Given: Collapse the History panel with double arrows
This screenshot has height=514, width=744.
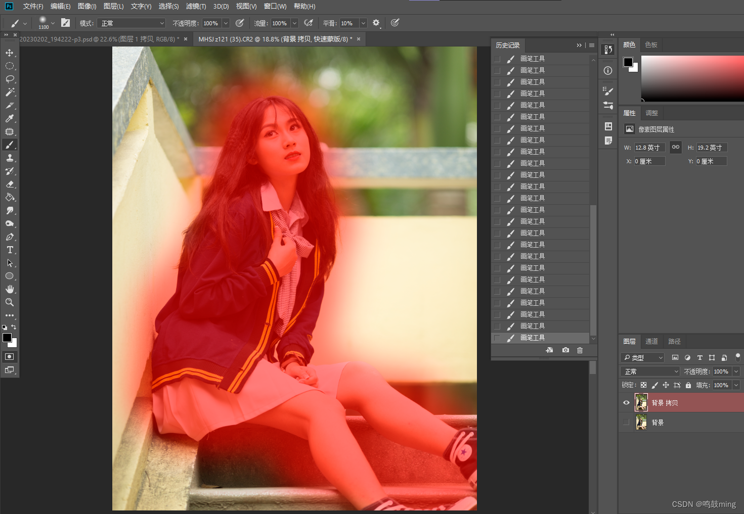Looking at the screenshot, I should [579, 45].
